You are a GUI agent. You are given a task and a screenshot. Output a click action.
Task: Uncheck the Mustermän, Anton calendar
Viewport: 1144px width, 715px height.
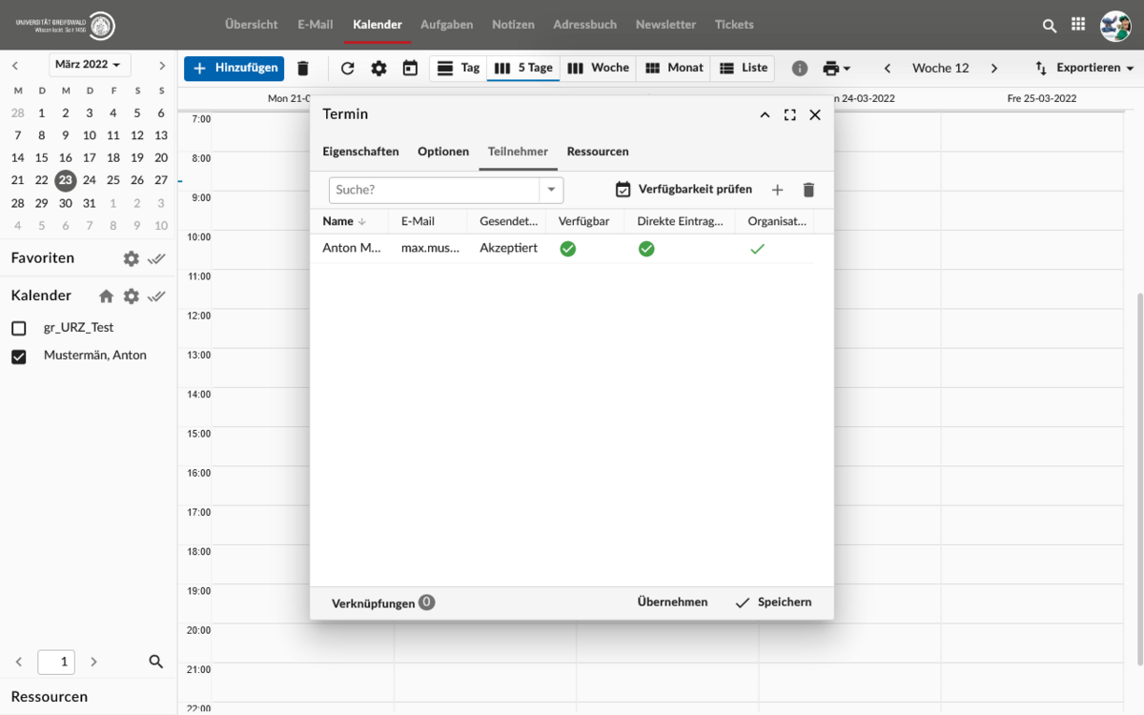[x=18, y=357]
